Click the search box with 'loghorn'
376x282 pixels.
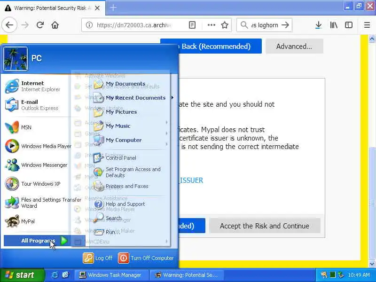point(265,25)
